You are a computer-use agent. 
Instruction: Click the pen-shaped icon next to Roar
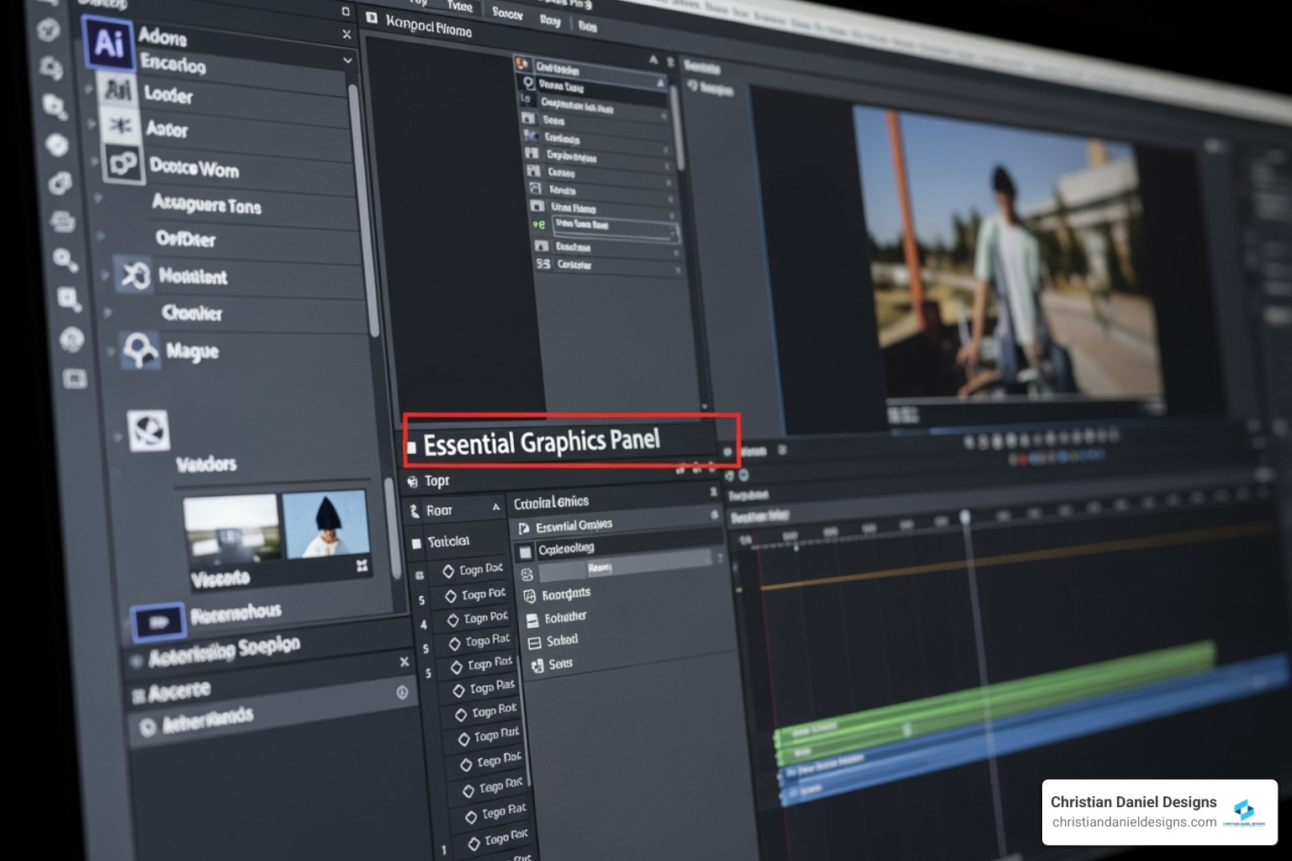(415, 510)
